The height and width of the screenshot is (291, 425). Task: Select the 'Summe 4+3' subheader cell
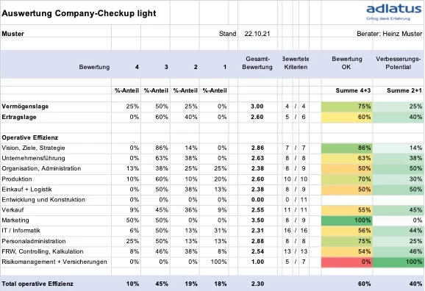353,90
